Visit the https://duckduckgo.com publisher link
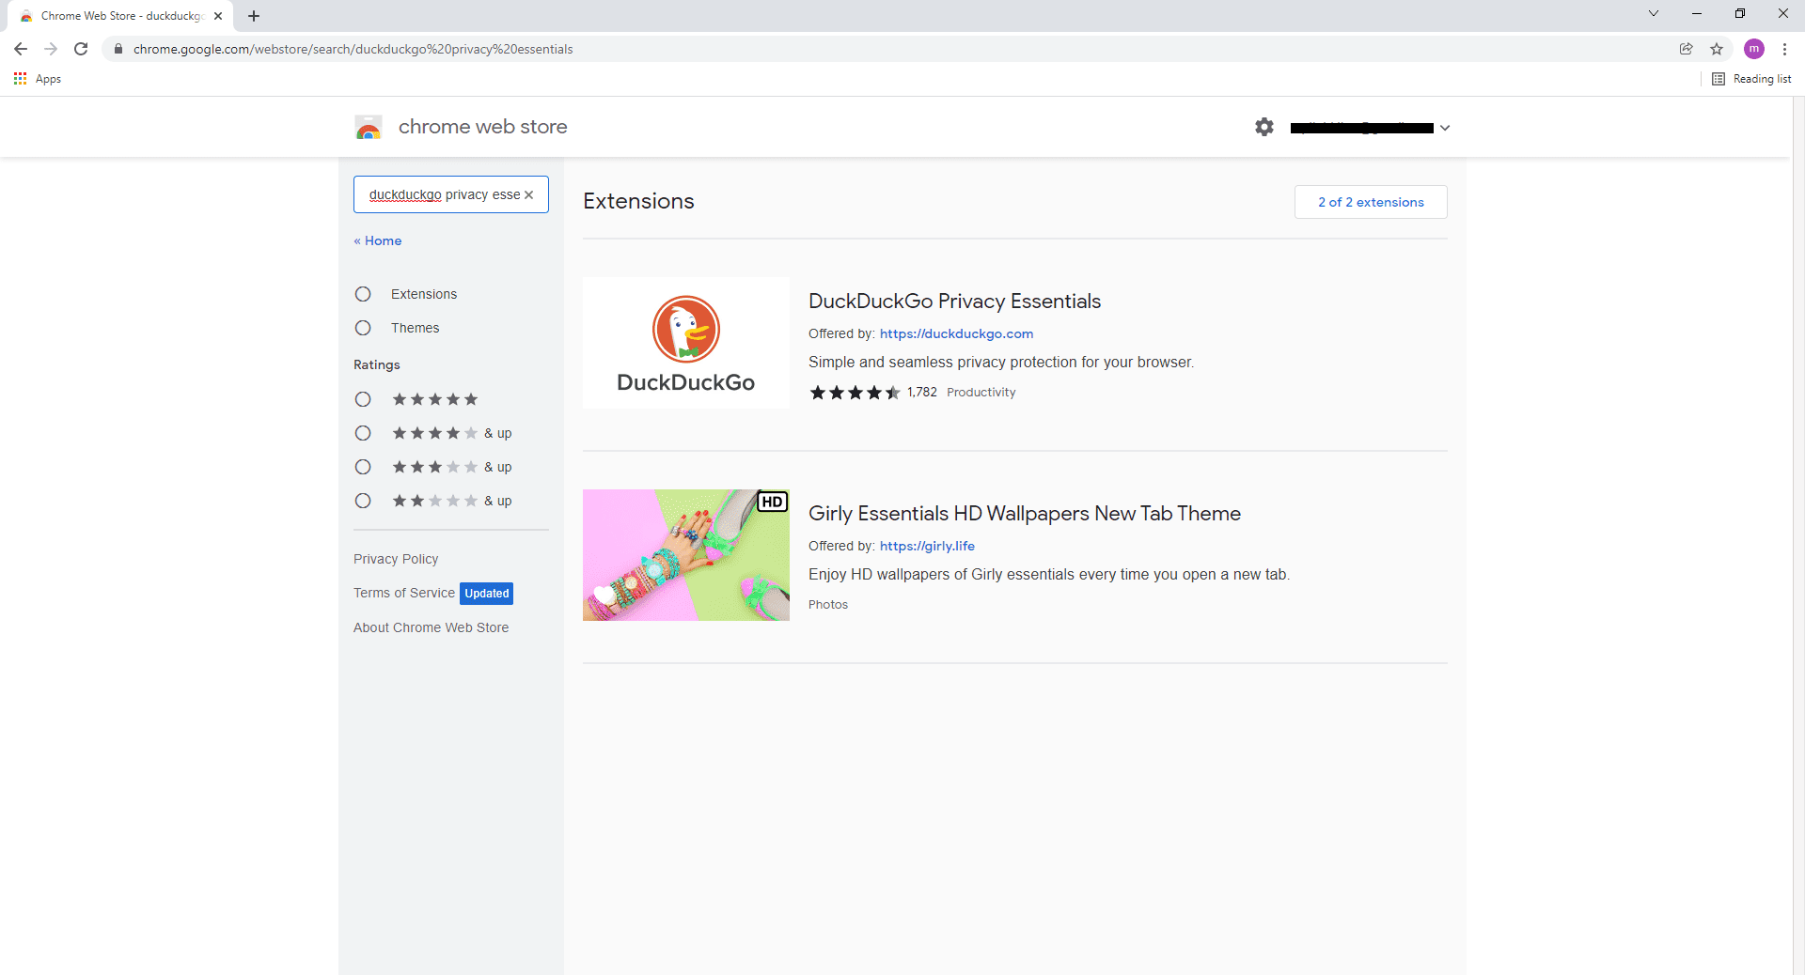The width and height of the screenshot is (1805, 975). (956, 333)
